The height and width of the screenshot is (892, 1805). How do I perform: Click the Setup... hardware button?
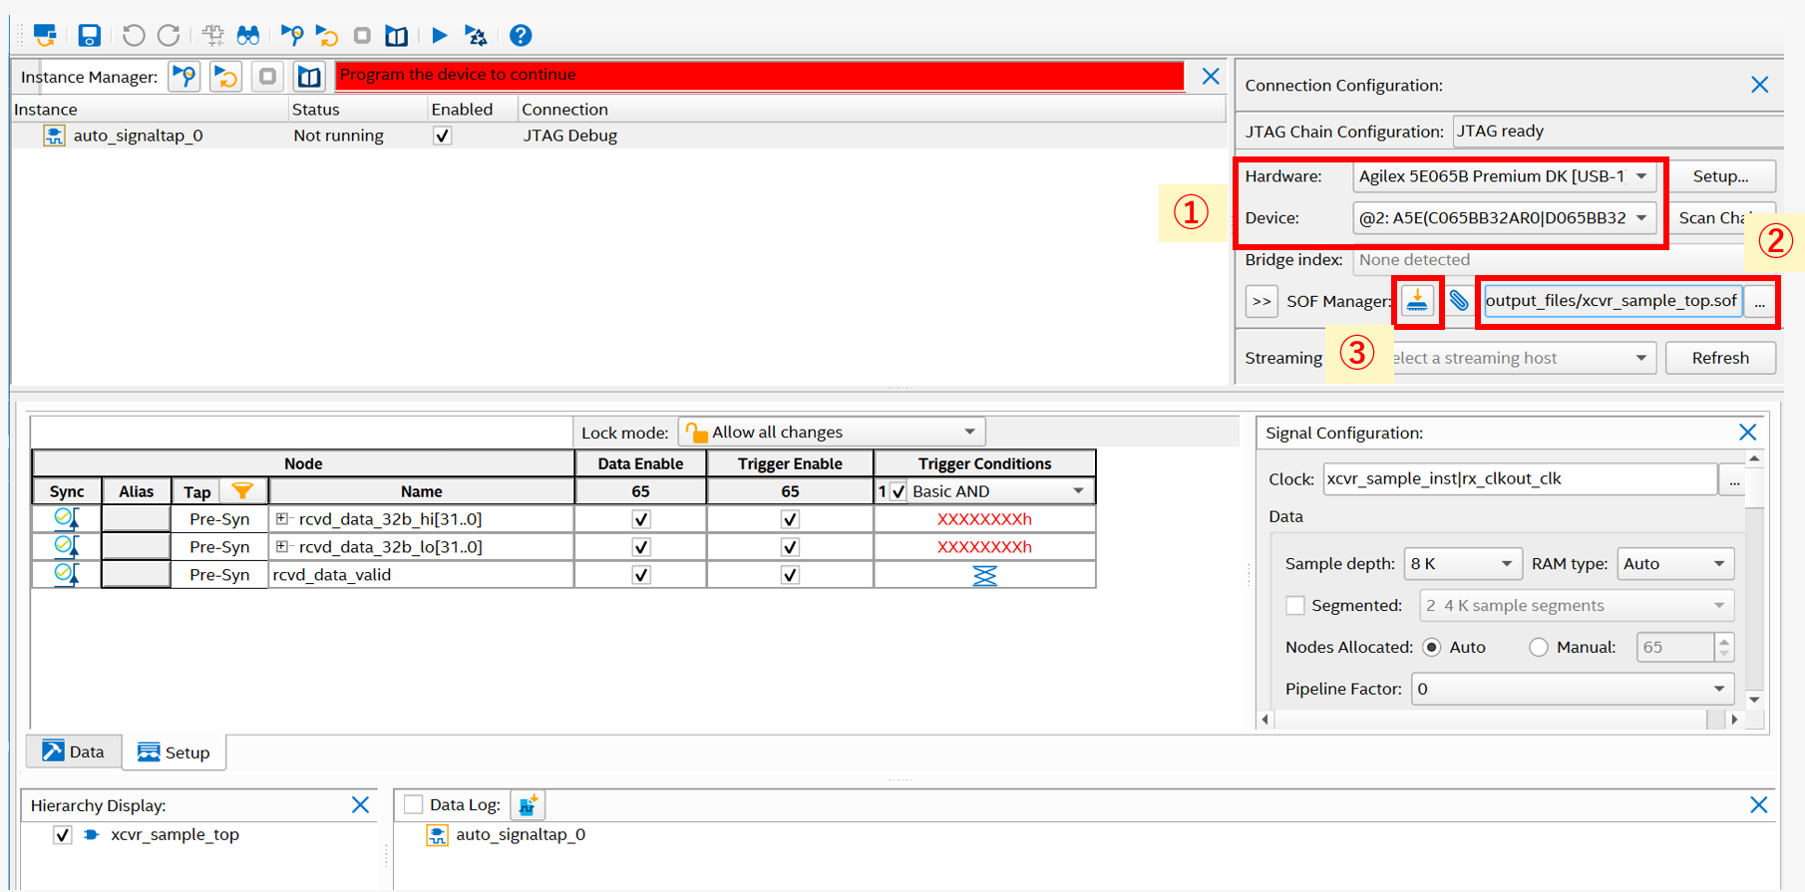click(1720, 176)
